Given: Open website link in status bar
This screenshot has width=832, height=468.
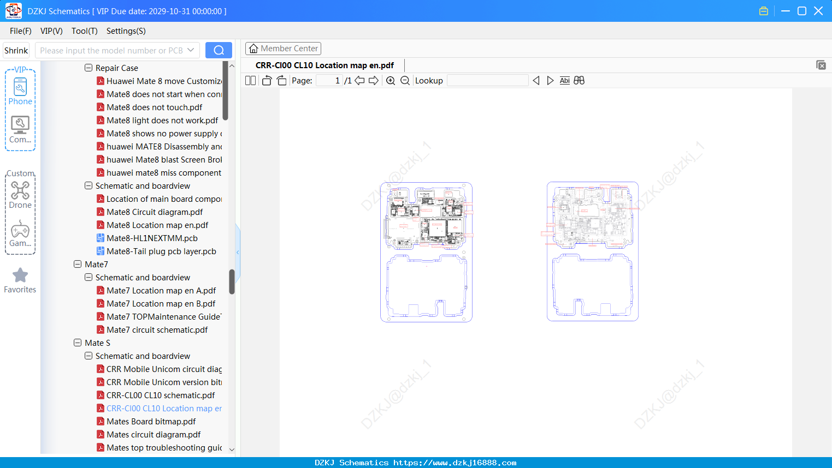Looking at the screenshot, I should click(455, 463).
